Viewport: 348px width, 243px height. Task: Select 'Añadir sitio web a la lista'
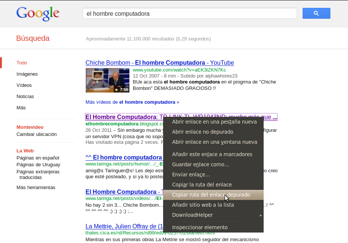tap(213, 205)
